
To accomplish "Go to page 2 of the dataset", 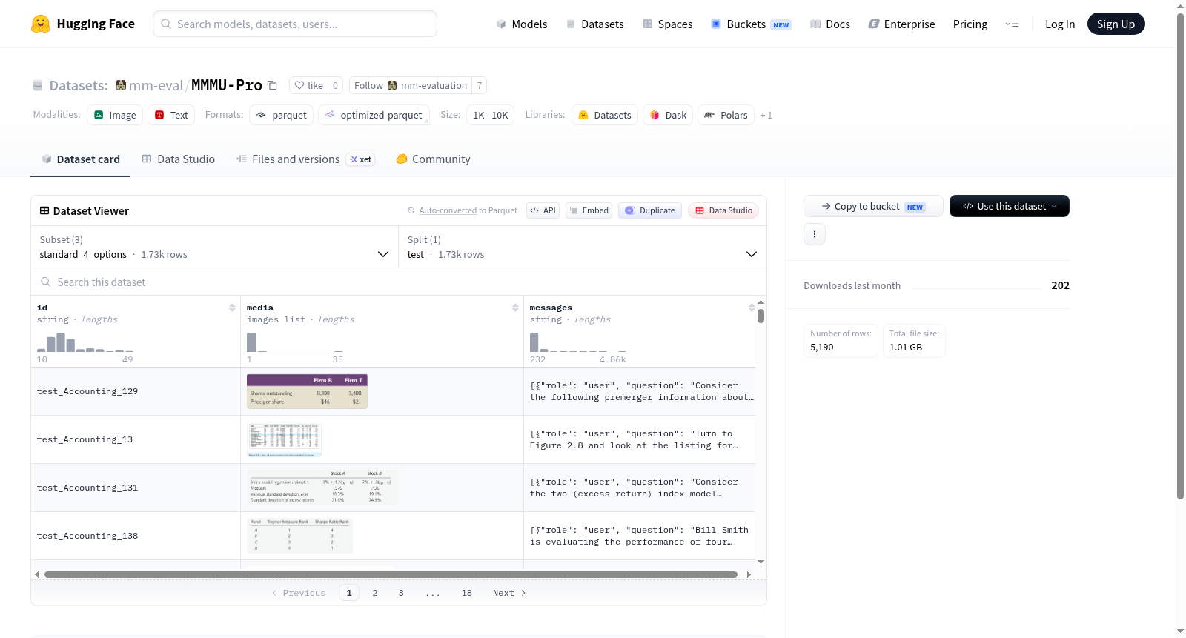I will coord(375,593).
